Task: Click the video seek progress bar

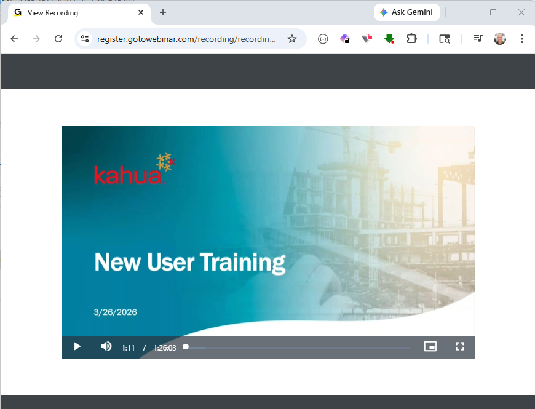Action: pos(295,347)
